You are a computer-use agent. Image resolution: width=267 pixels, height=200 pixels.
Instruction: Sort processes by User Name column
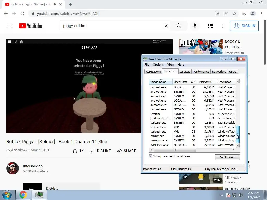[x=181, y=82]
